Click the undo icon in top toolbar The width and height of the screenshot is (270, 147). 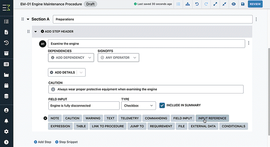pos(197,4)
